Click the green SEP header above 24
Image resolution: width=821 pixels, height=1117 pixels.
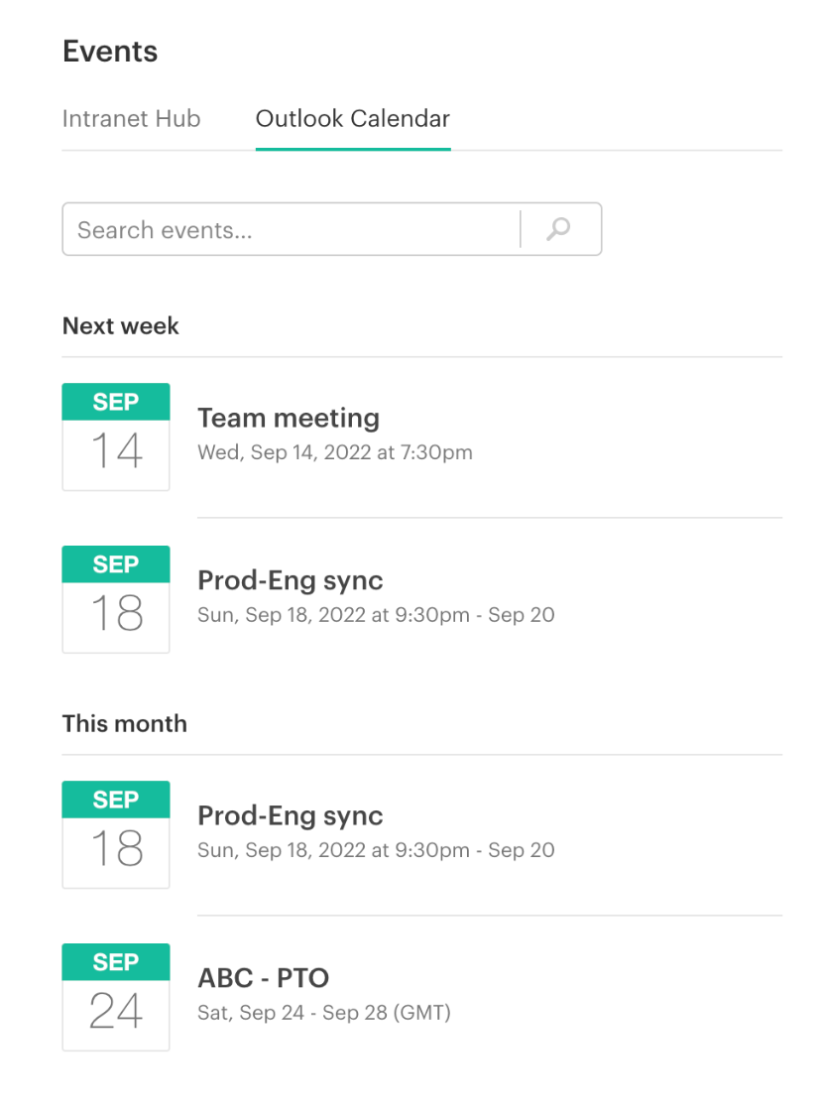pos(116,961)
